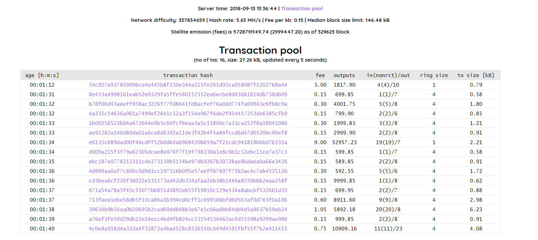Screen dimensions: 538x240
Task: Select the age cell 00:01:12
Action: 42,85
